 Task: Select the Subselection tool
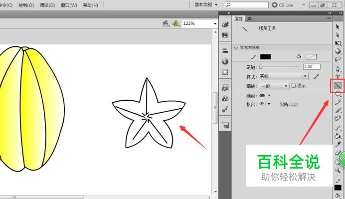click(338, 35)
